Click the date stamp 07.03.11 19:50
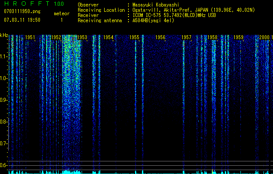273x174 pixels. pos(22,20)
